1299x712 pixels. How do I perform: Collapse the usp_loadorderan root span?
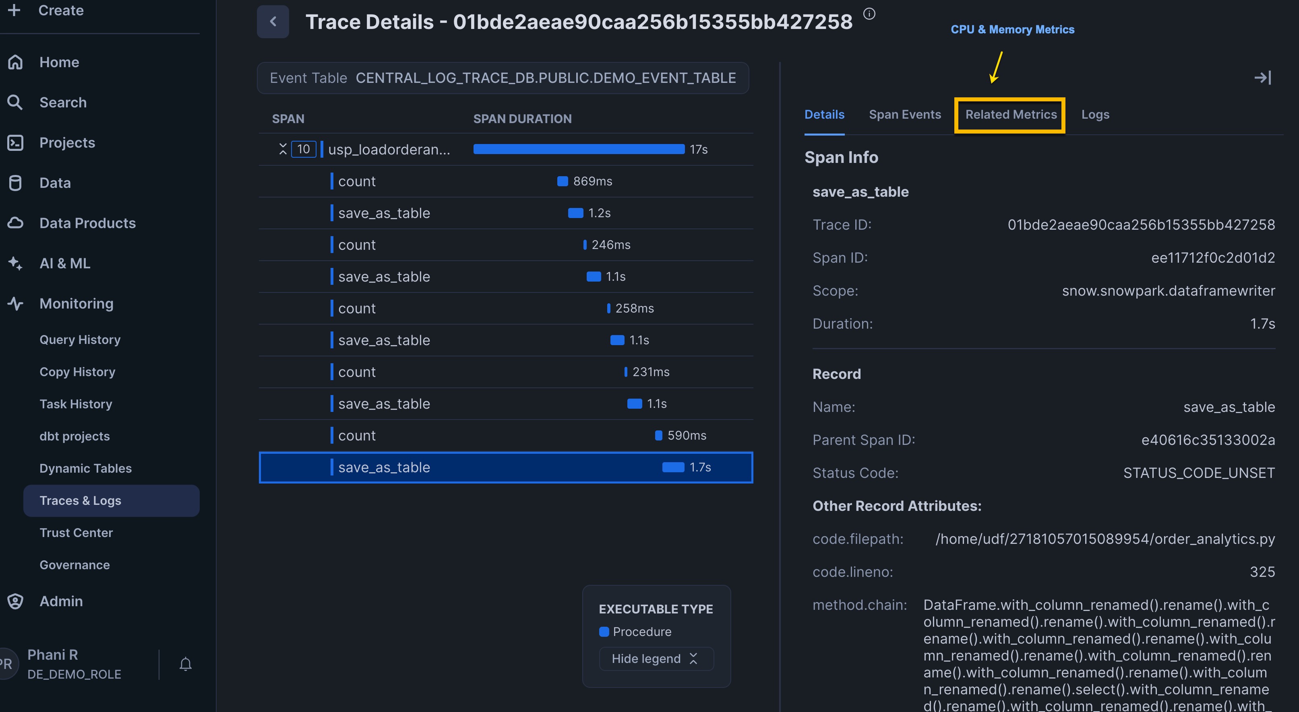click(x=282, y=149)
